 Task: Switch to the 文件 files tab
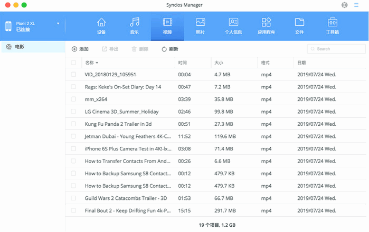(x=299, y=26)
